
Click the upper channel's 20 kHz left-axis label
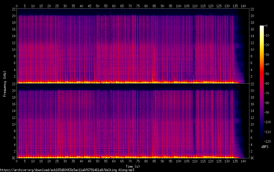coord(13,16)
